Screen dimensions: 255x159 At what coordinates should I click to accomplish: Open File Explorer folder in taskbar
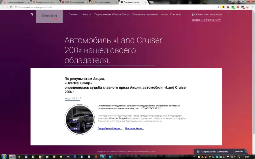click(x=47, y=156)
